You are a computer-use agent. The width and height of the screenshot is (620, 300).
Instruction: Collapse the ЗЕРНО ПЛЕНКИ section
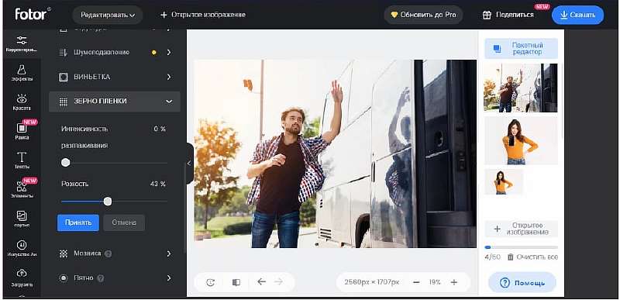pyautogui.click(x=115, y=102)
